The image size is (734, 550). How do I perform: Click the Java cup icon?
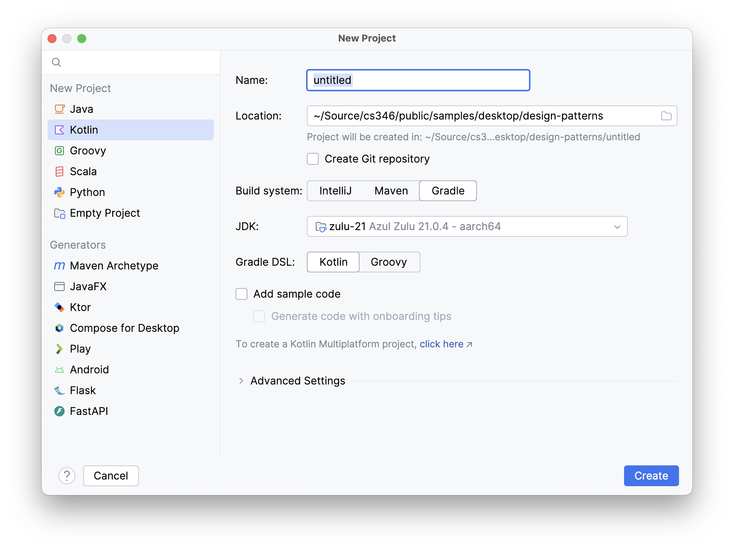[x=59, y=109]
